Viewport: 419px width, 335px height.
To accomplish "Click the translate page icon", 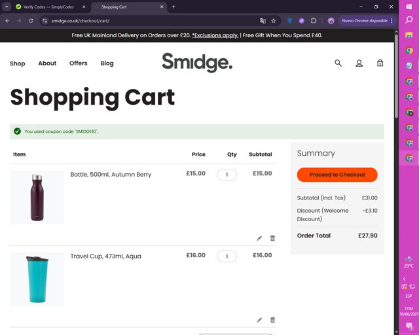I will pyautogui.click(x=263, y=20).
